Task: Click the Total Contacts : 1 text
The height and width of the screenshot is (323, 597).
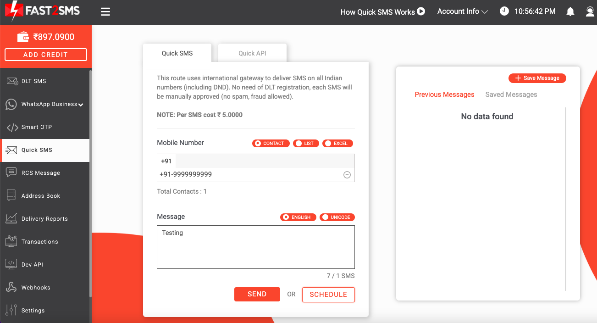Action: [182, 191]
